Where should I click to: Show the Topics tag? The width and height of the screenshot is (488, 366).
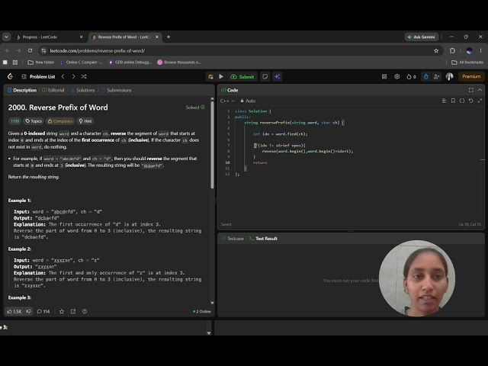[x=34, y=121]
